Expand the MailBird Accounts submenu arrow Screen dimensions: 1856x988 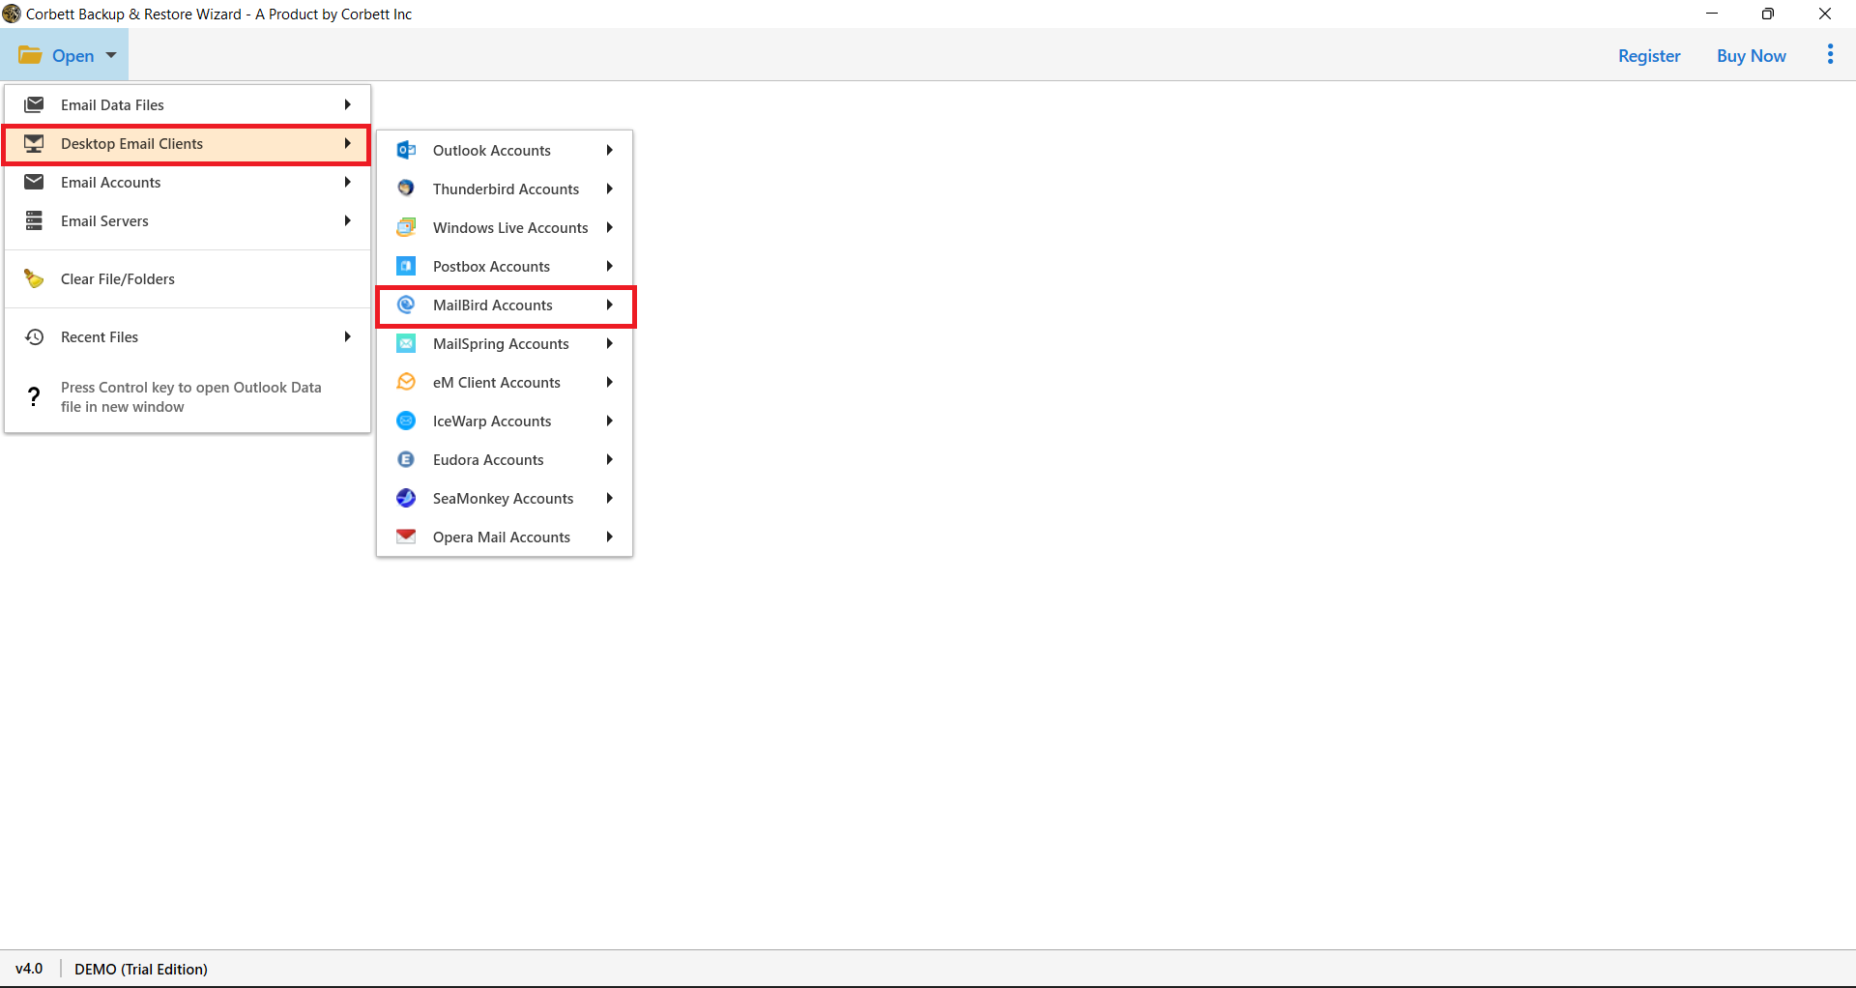click(x=610, y=305)
